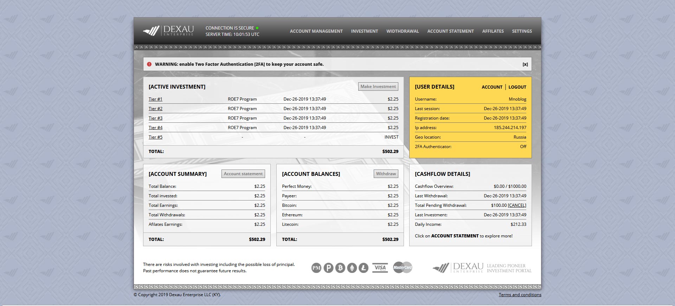Click the Litecoin balance label
Viewport: 675px width, 306px height.
(290, 224)
